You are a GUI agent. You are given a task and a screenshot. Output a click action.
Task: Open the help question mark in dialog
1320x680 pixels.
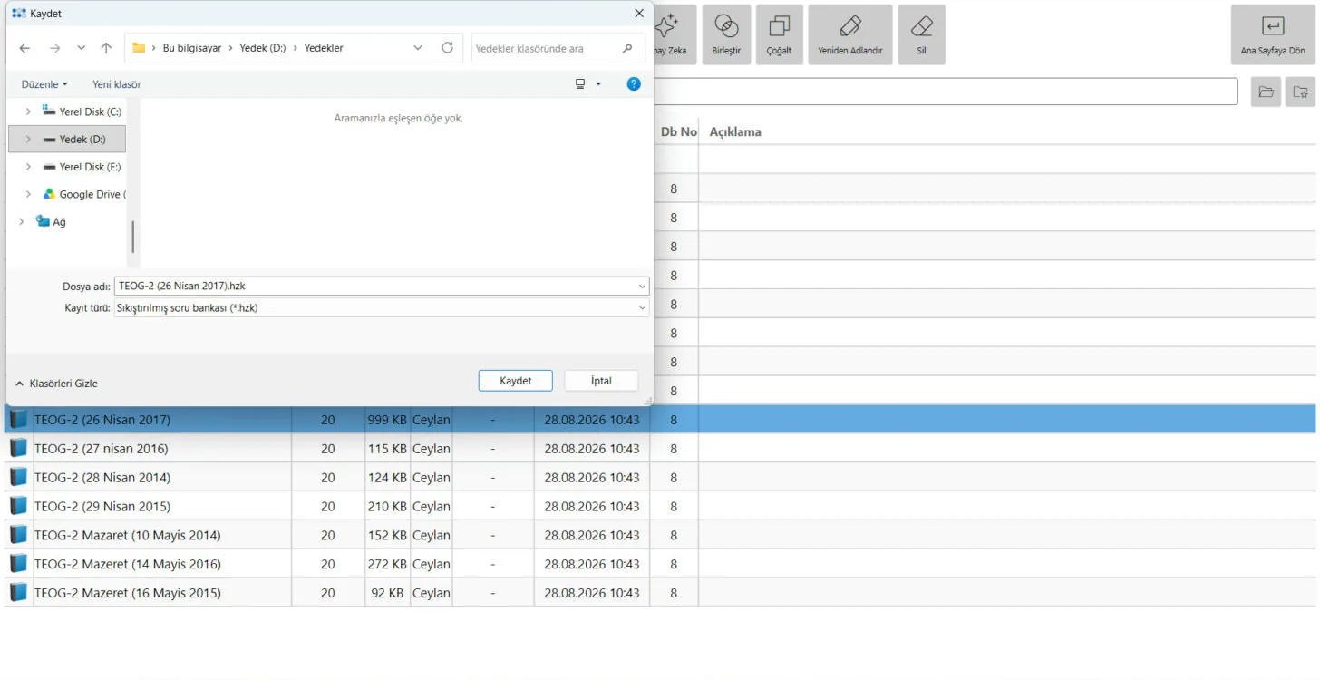(634, 84)
